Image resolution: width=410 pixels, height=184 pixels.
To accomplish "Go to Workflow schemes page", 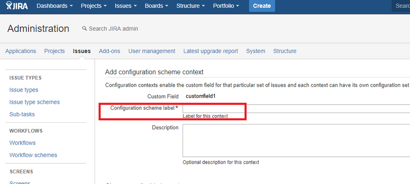I will (x=33, y=155).
